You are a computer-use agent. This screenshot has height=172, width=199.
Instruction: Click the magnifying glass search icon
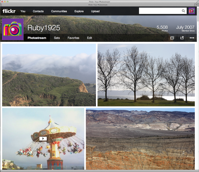(184, 11)
